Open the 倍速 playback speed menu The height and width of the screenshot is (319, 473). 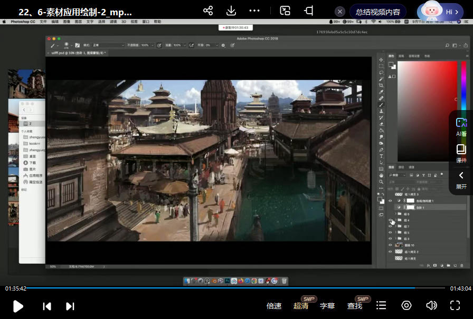274,306
